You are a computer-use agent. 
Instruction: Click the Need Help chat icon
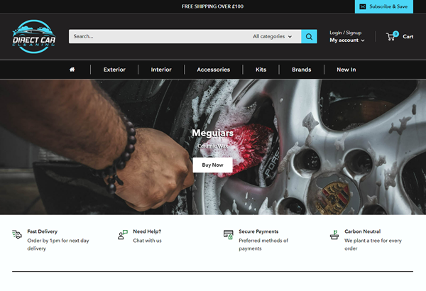point(123,235)
